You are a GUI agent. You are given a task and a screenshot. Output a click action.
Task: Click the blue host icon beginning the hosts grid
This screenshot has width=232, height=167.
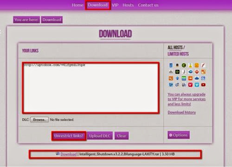coord(171,65)
